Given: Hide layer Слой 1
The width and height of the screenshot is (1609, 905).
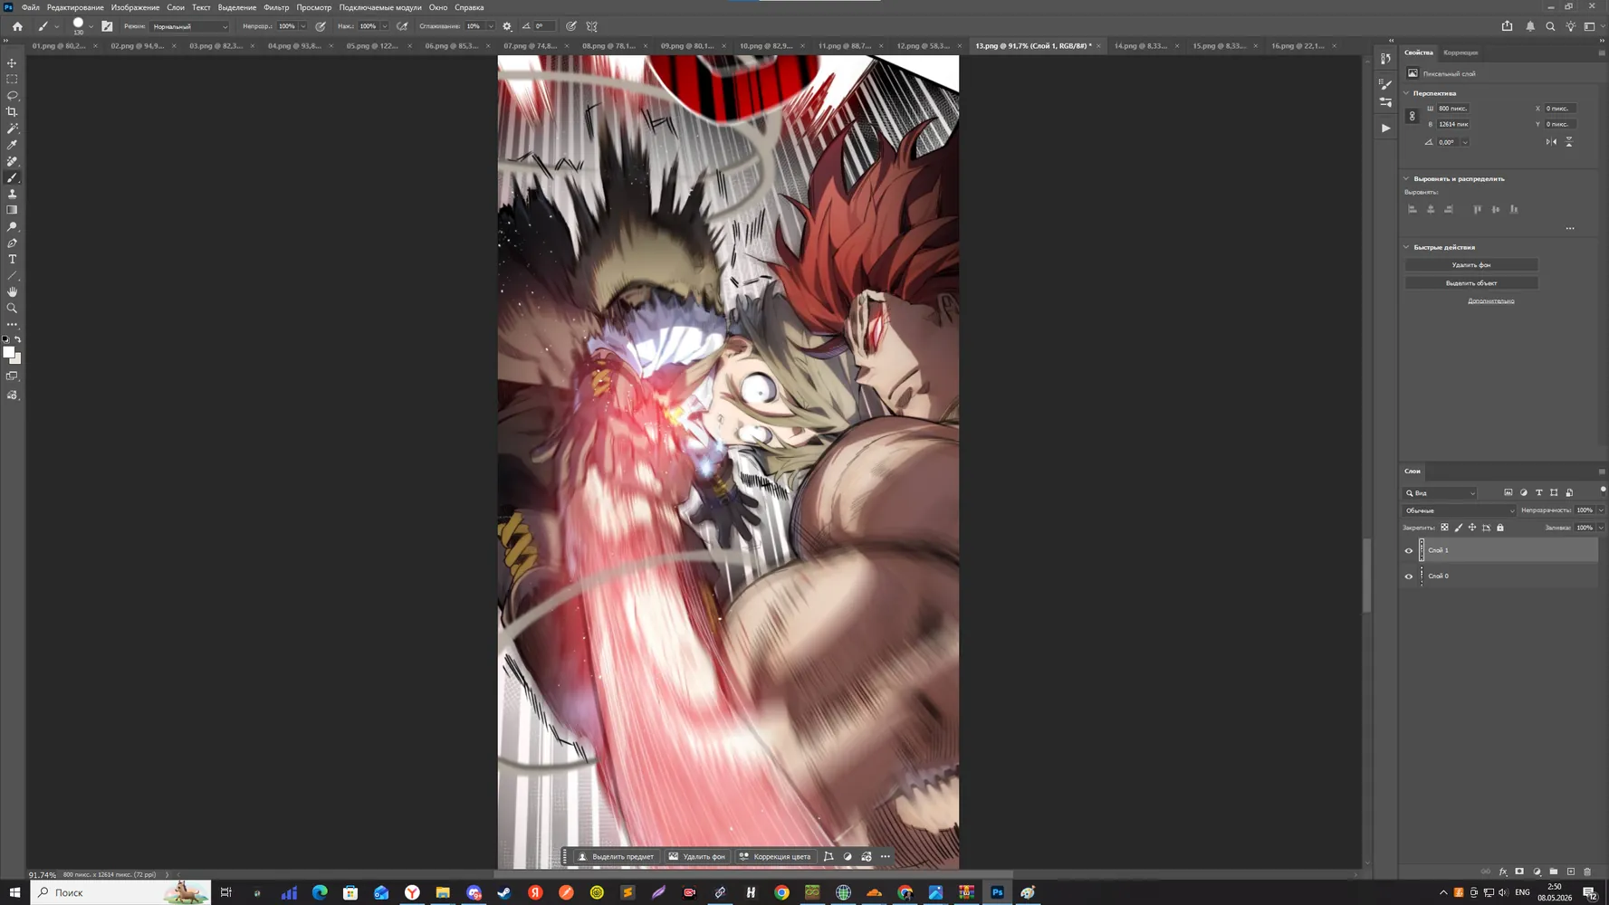Looking at the screenshot, I should 1409,550.
